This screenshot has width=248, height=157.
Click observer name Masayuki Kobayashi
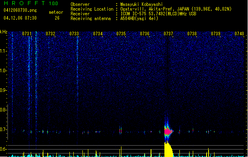point(141,4)
